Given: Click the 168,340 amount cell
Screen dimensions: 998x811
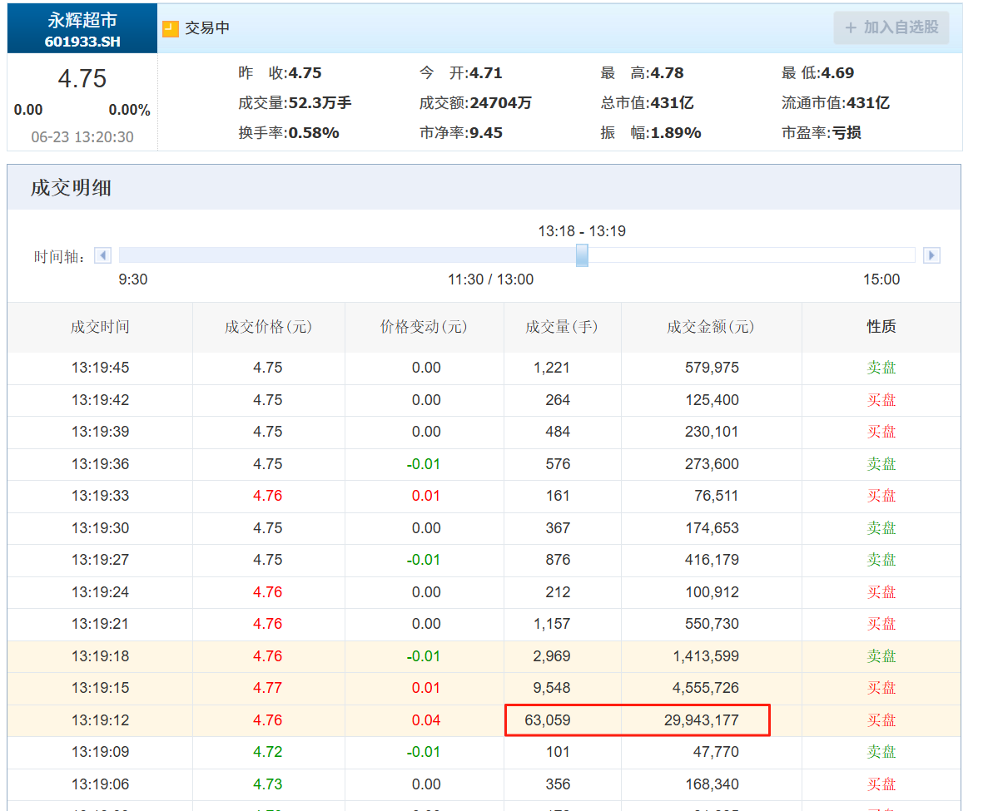Looking at the screenshot, I should [x=712, y=784].
